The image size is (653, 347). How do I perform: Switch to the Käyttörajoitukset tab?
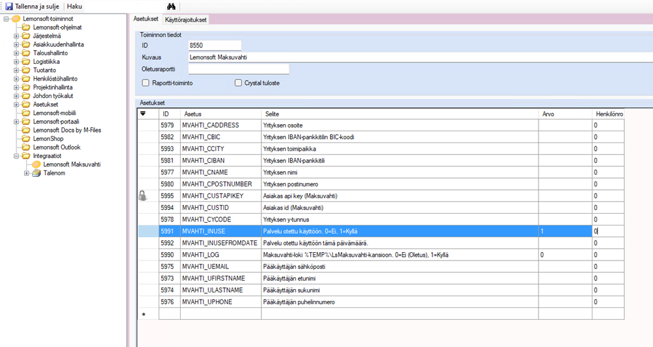click(186, 20)
